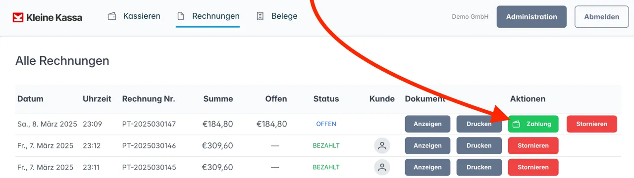Click the document icon next to Rechnungen

[x=181, y=16]
